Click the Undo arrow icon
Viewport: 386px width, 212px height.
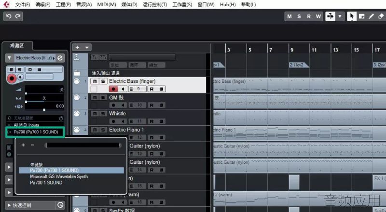(9, 16)
